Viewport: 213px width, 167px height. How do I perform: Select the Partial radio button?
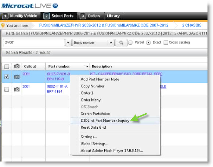(130, 43)
